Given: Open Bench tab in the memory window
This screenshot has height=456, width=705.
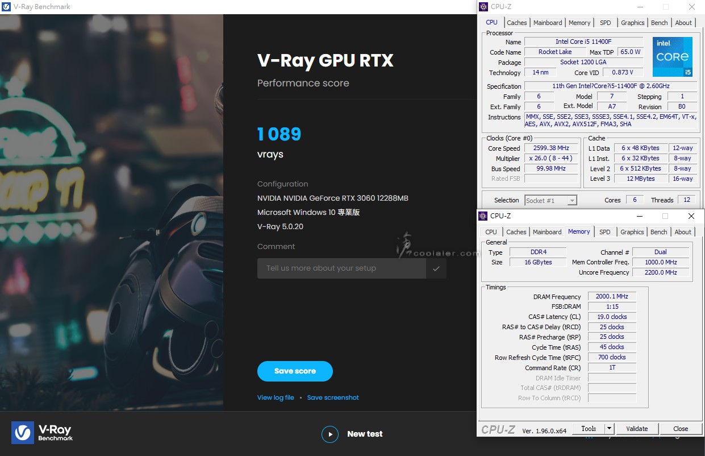Looking at the screenshot, I should click(x=659, y=232).
